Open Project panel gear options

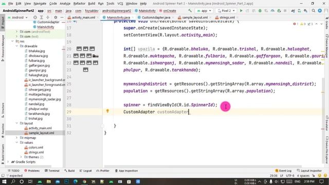[x=56, y=17]
